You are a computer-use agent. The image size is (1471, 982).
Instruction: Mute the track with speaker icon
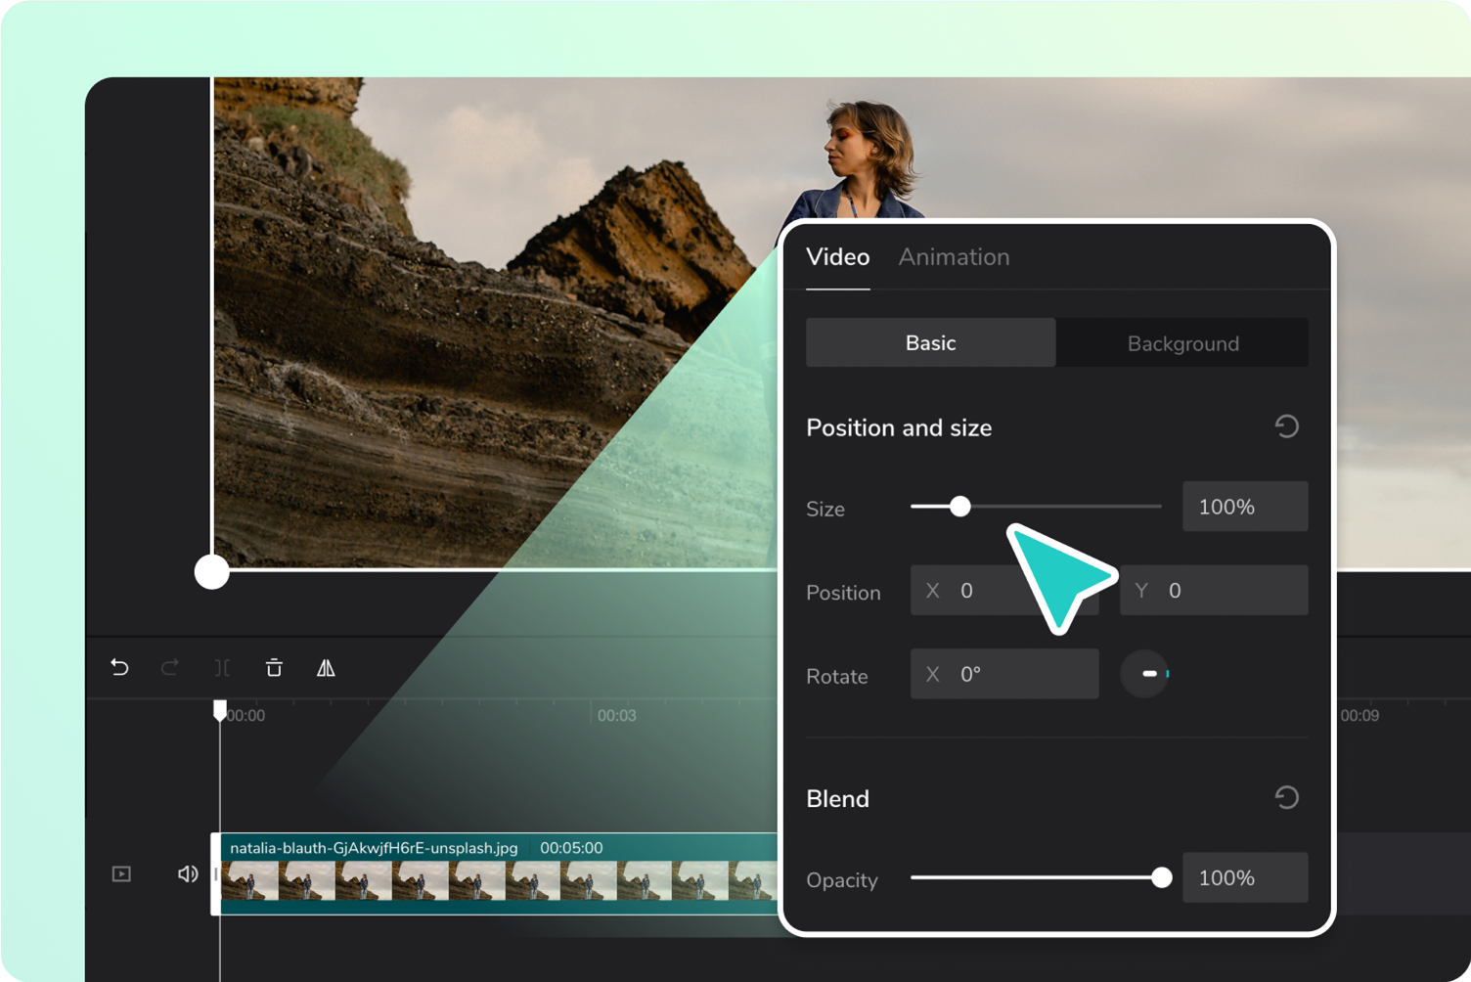click(x=187, y=873)
